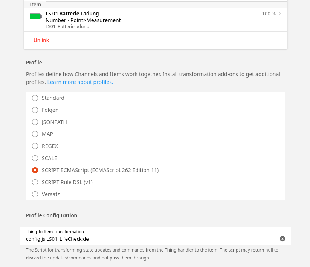This screenshot has width=310, height=267.
Task: Click the Unlink button
Action: 41,40
